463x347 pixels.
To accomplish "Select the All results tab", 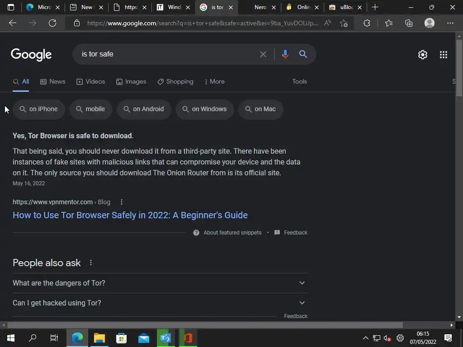I will 21,82.
